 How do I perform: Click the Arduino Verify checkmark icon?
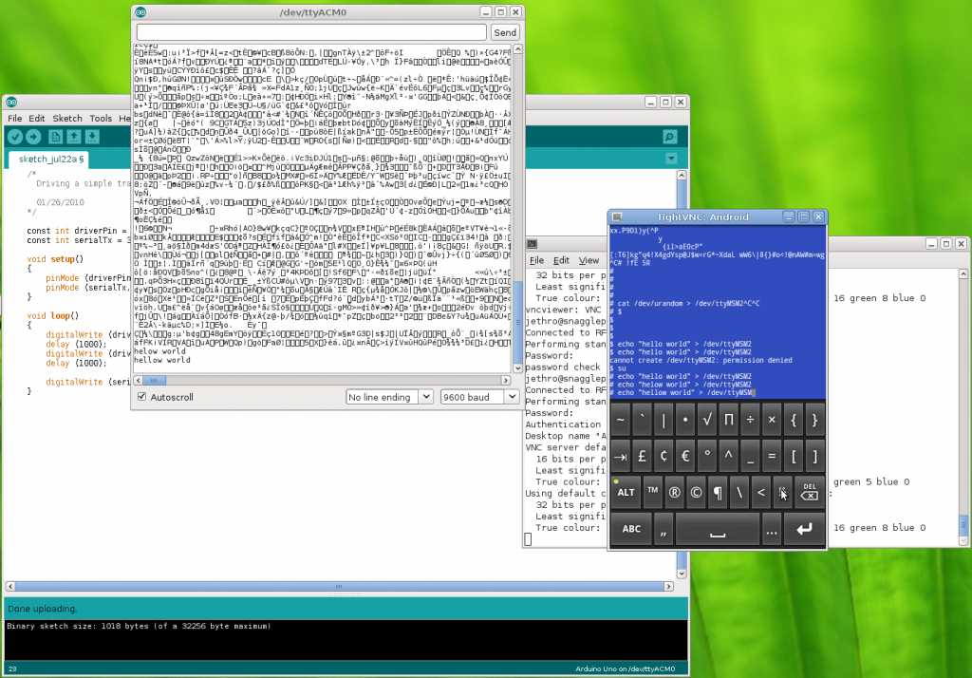15,137
